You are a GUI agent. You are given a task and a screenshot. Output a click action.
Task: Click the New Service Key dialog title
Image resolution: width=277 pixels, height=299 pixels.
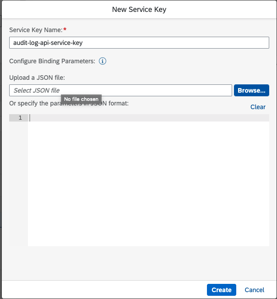138,9
